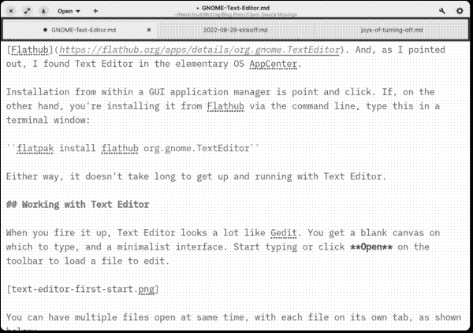Click heading '## Working with Text Editor'

pyautogui.click(x=77, y=205)
